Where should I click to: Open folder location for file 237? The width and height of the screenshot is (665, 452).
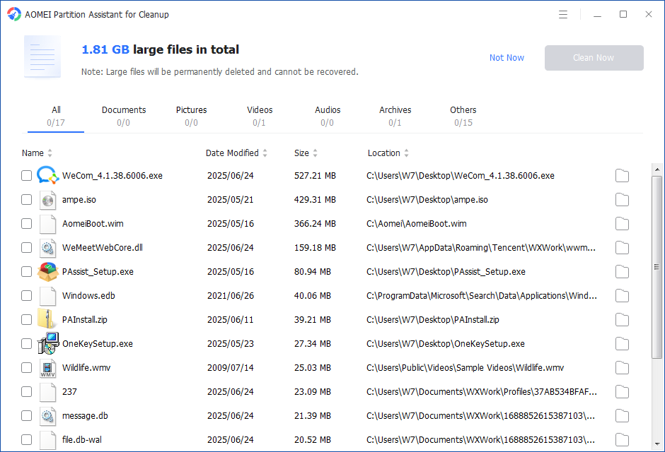coord(622,392)
